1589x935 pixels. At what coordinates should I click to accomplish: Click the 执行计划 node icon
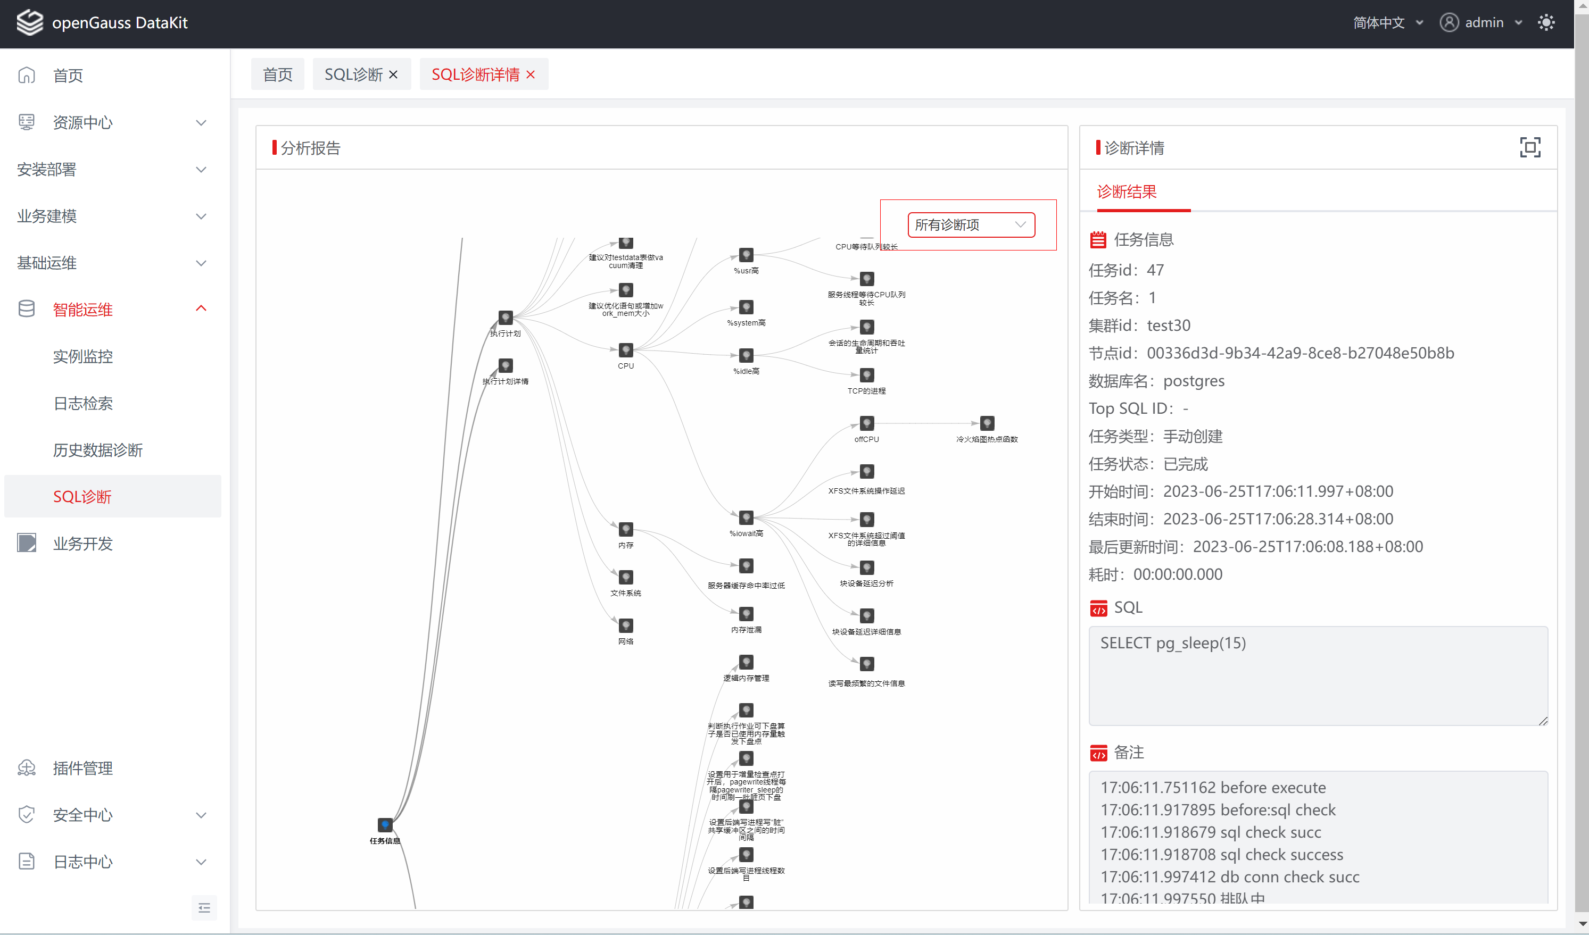point(505,317)
